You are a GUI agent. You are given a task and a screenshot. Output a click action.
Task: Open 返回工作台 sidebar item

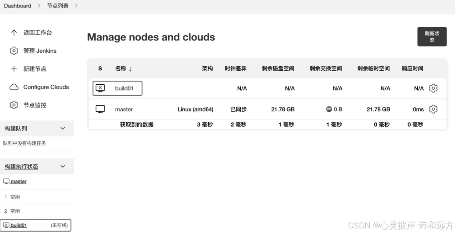[x=38, y=33]
